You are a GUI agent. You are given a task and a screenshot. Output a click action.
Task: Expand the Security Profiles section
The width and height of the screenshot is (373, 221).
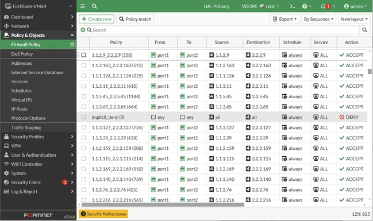coord(38,137)
